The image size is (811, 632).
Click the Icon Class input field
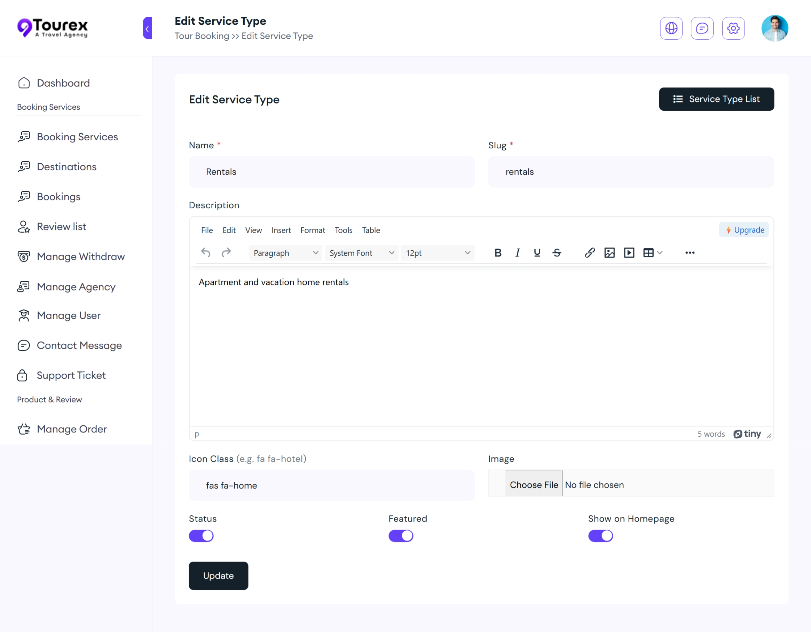point(331,485)
